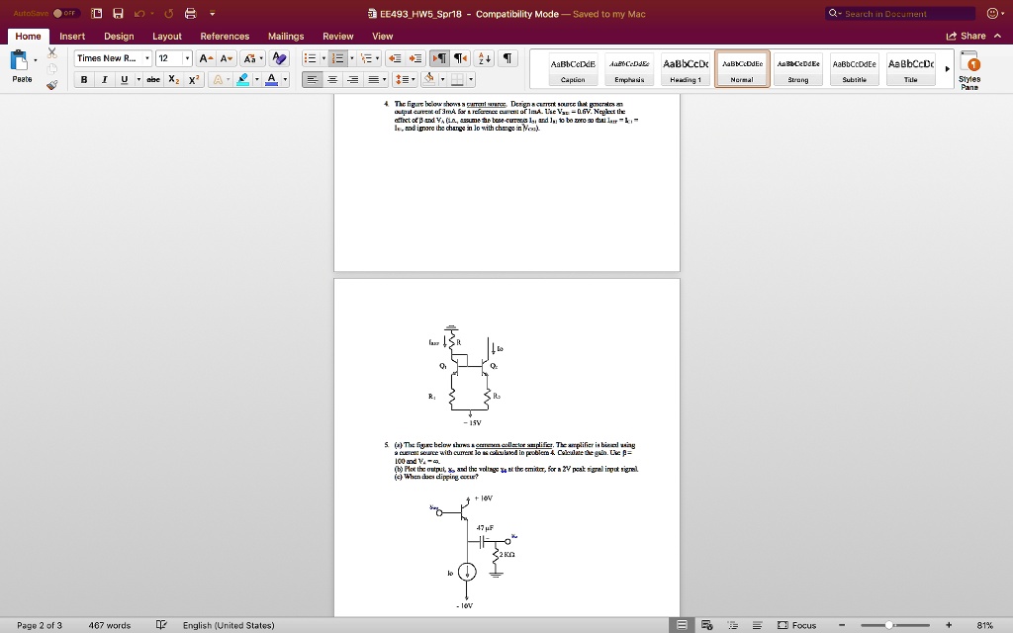Apply center text alignment

coord(332,78)
